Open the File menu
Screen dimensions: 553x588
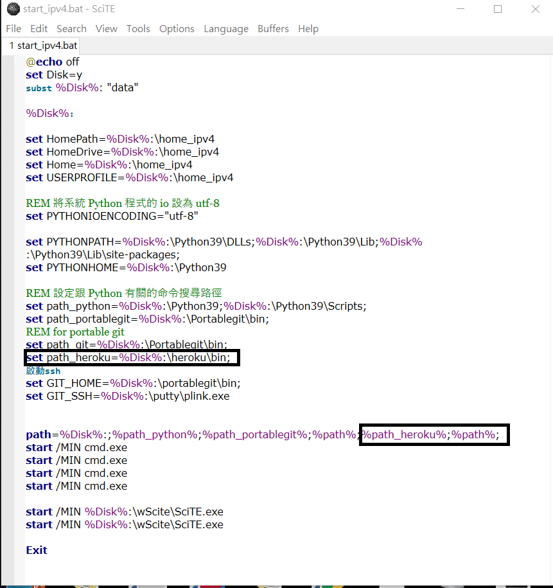pyautogui.click(x=13, y=29)
